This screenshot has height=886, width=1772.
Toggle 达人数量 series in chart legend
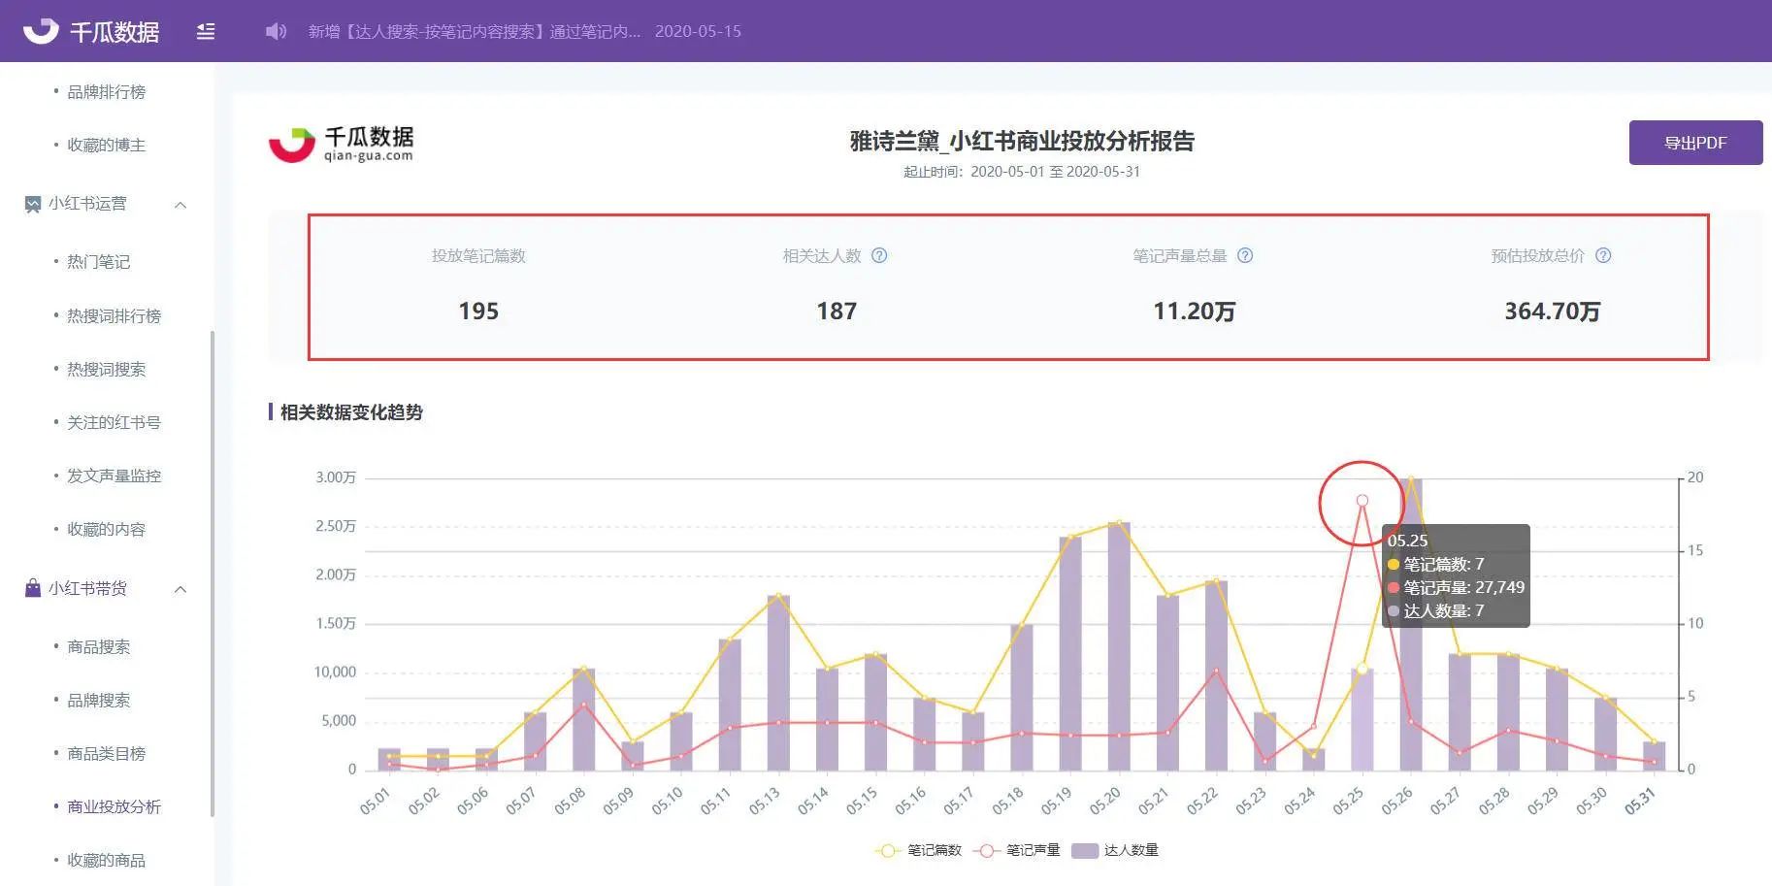[x=1115, y=850]
